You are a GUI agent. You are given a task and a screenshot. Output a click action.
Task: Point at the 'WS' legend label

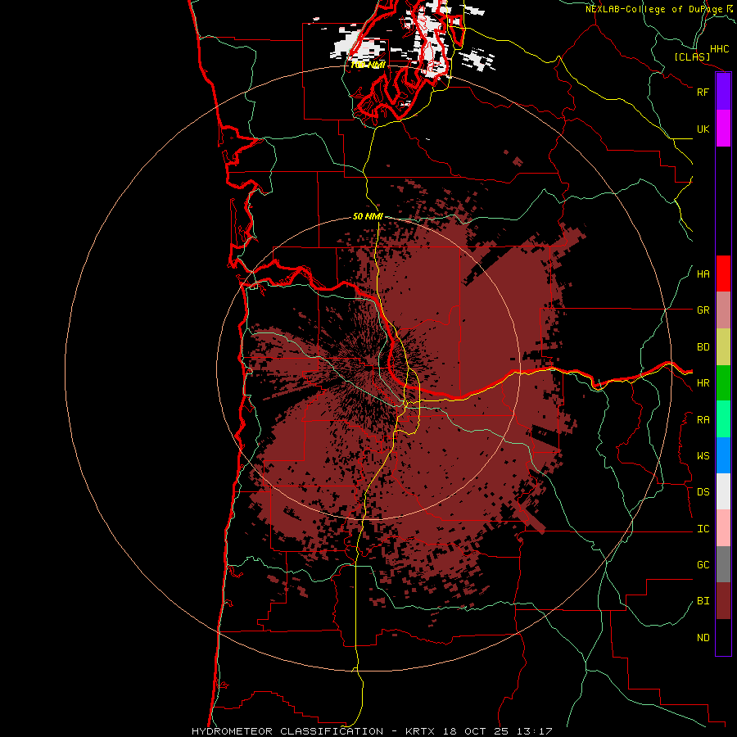[x=703, y=456]
